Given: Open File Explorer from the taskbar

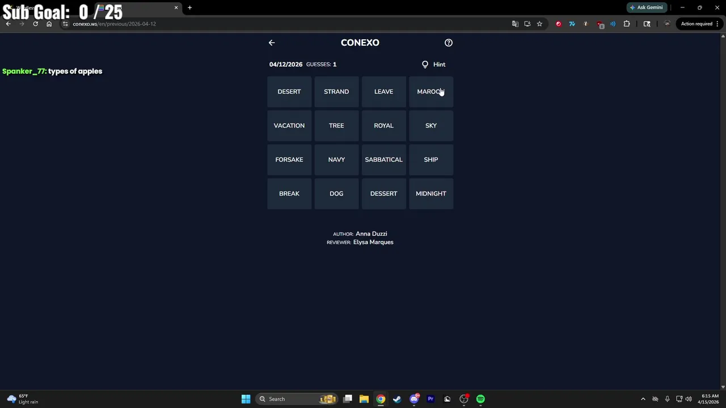Looking at the screenshot, I should (364, 399).
